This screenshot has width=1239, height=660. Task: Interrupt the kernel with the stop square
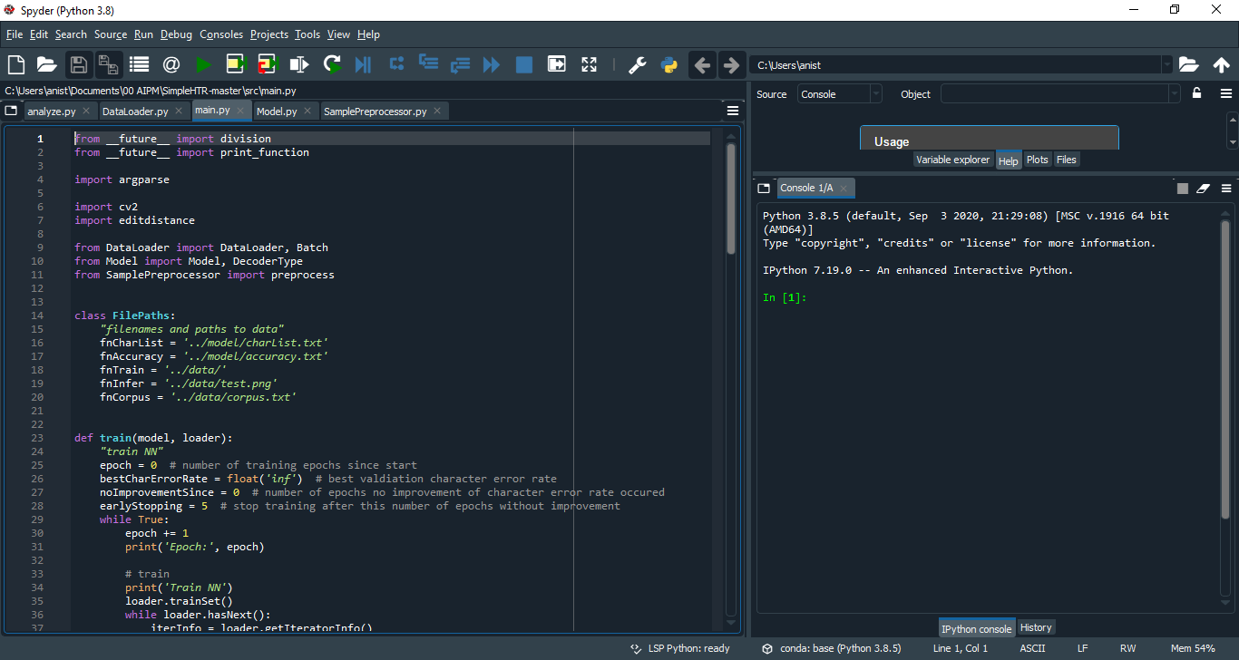pos(1183,188)
